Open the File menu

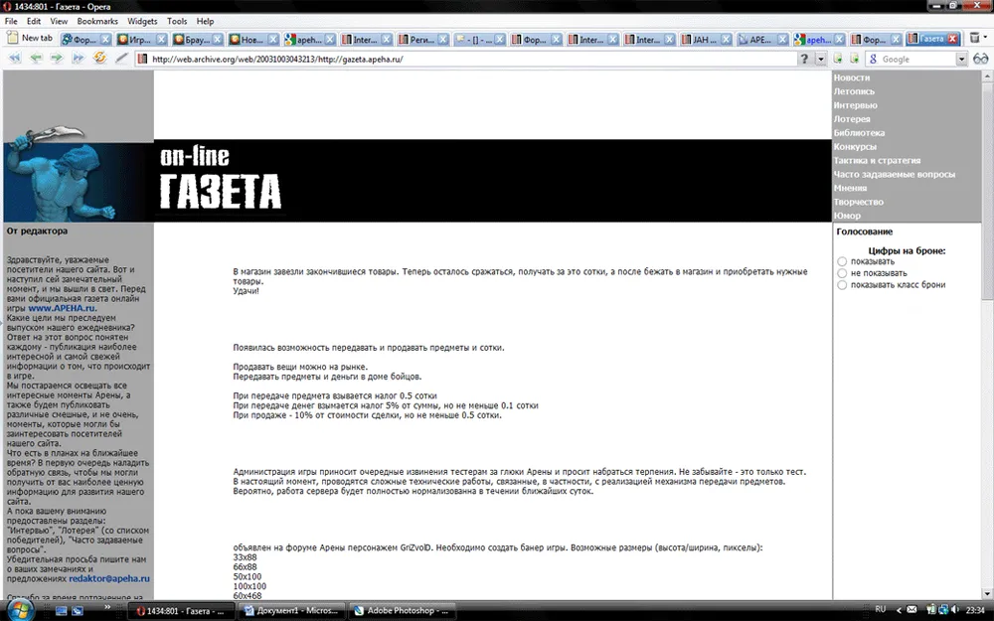pyautogui.click(x=11, y=21)
